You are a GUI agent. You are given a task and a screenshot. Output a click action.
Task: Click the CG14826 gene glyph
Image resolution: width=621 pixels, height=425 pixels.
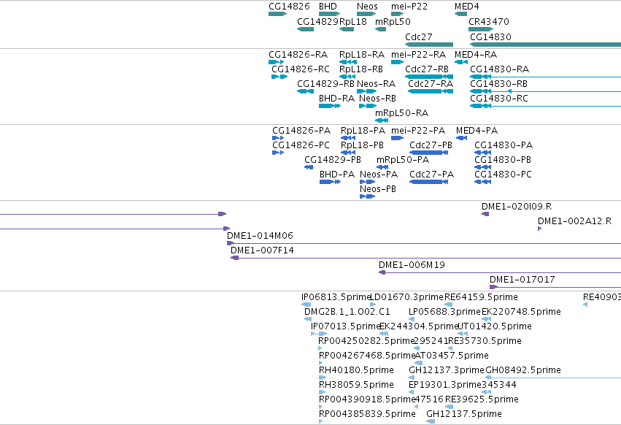pos(277,14)
